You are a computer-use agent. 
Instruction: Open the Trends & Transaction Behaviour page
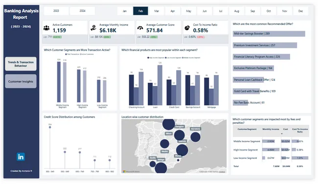coord(21,64)
